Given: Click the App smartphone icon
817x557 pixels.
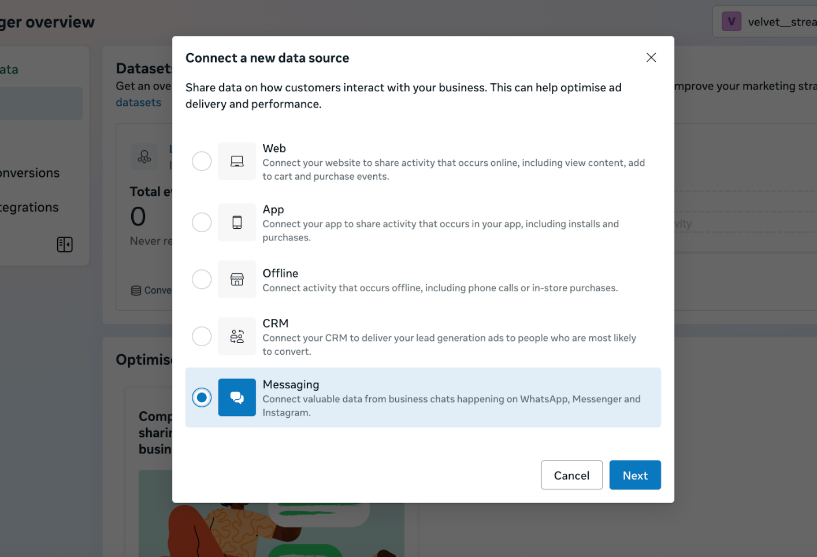Looking at the screenshot, I should 237,222.
